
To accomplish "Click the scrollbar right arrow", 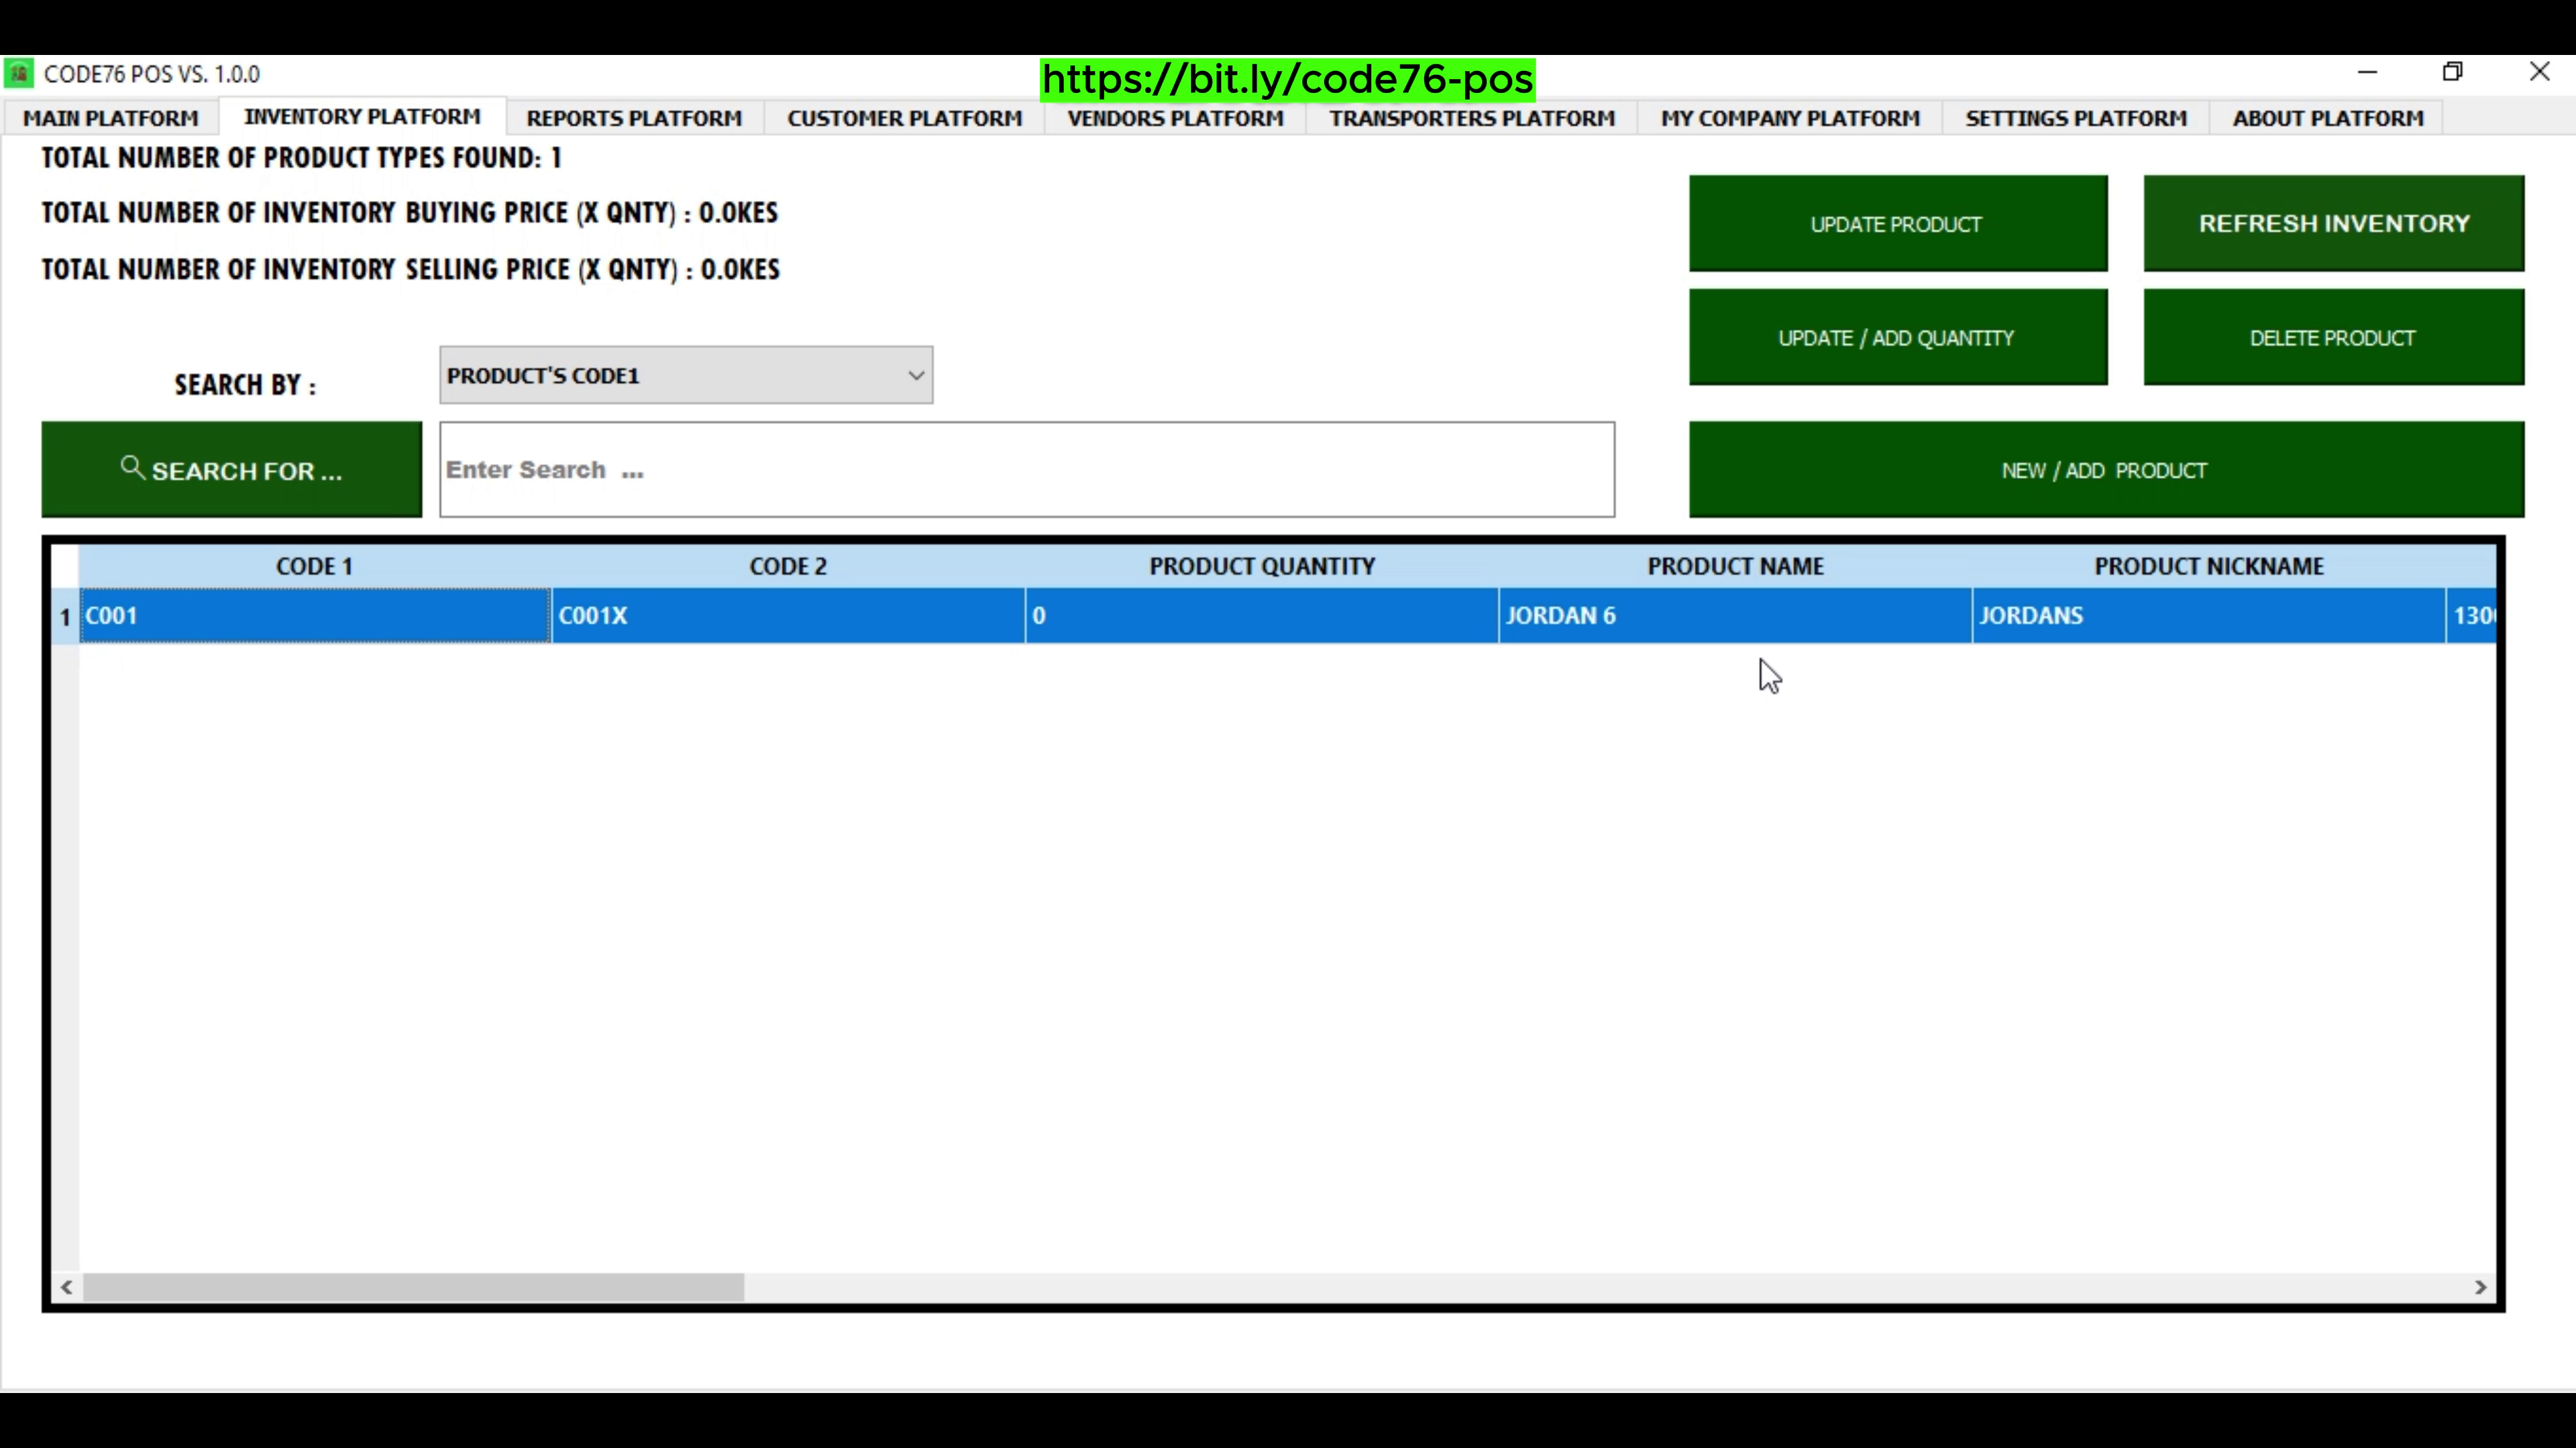I will (2480, 1287).
